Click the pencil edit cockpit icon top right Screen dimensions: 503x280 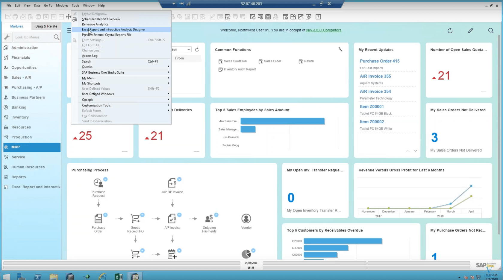coord(471,31)
